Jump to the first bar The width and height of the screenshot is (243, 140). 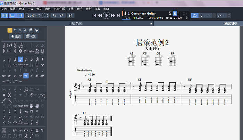[94, 15]
